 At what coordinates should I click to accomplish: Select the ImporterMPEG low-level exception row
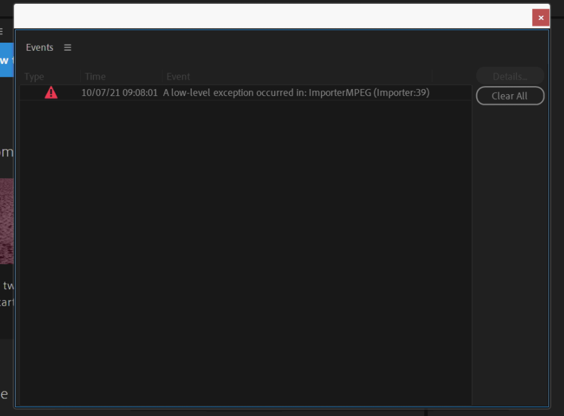[x=251, y=92]
